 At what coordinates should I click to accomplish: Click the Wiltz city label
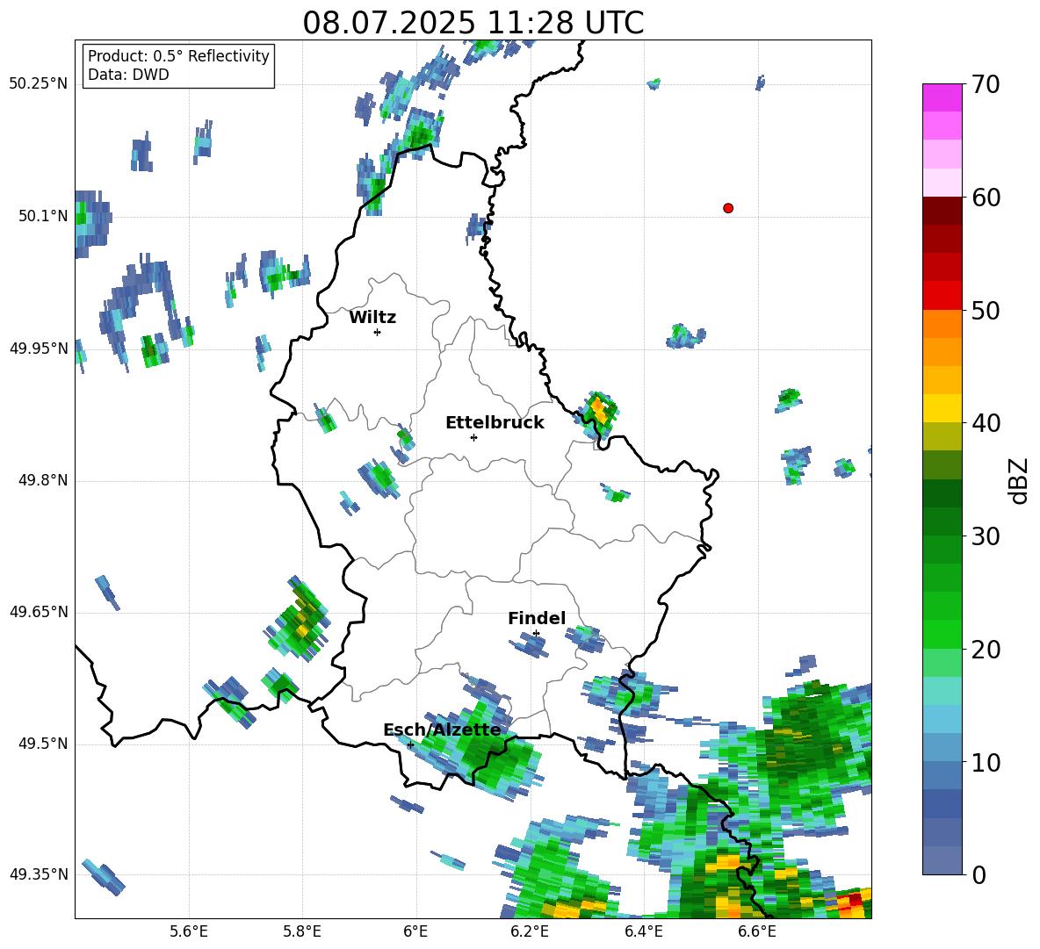(372, 318)
